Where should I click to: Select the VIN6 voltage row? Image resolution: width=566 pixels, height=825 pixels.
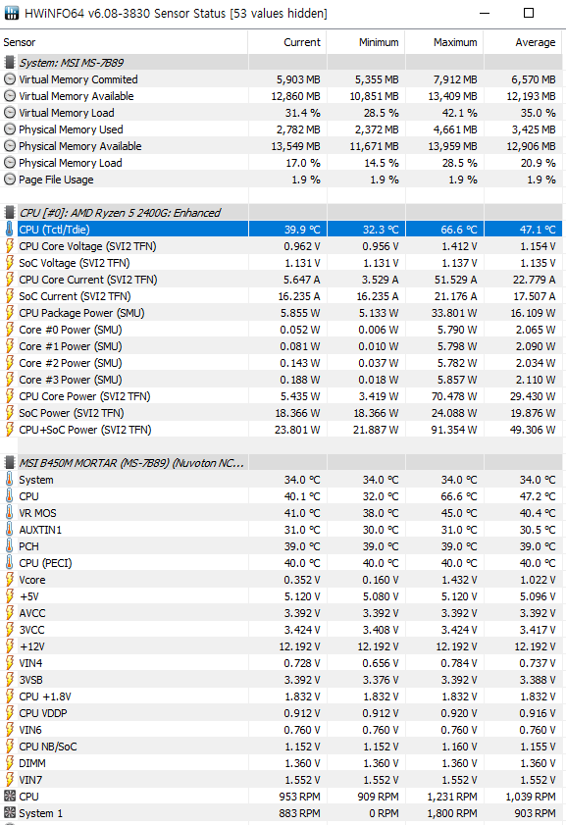tap(282, 730)
